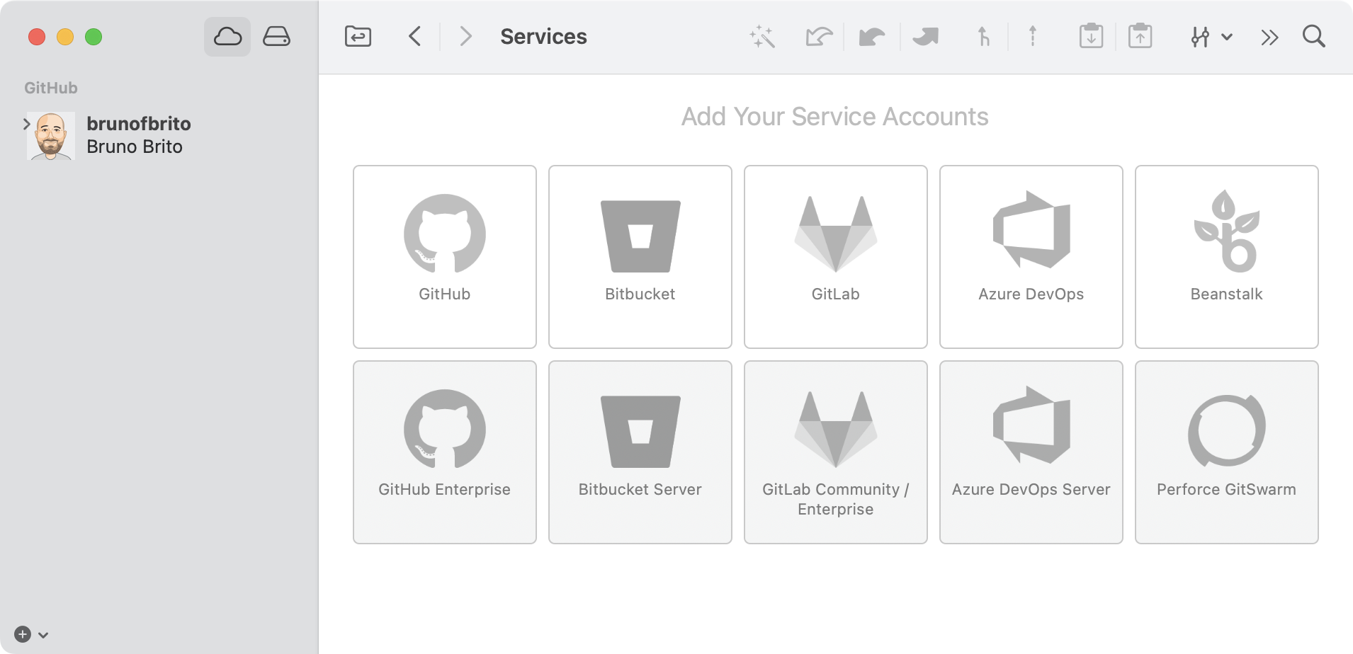Choose Azure DevOps Server tile
Viewport: 1353px width, 654px height.
click(x=1031, y=452)
